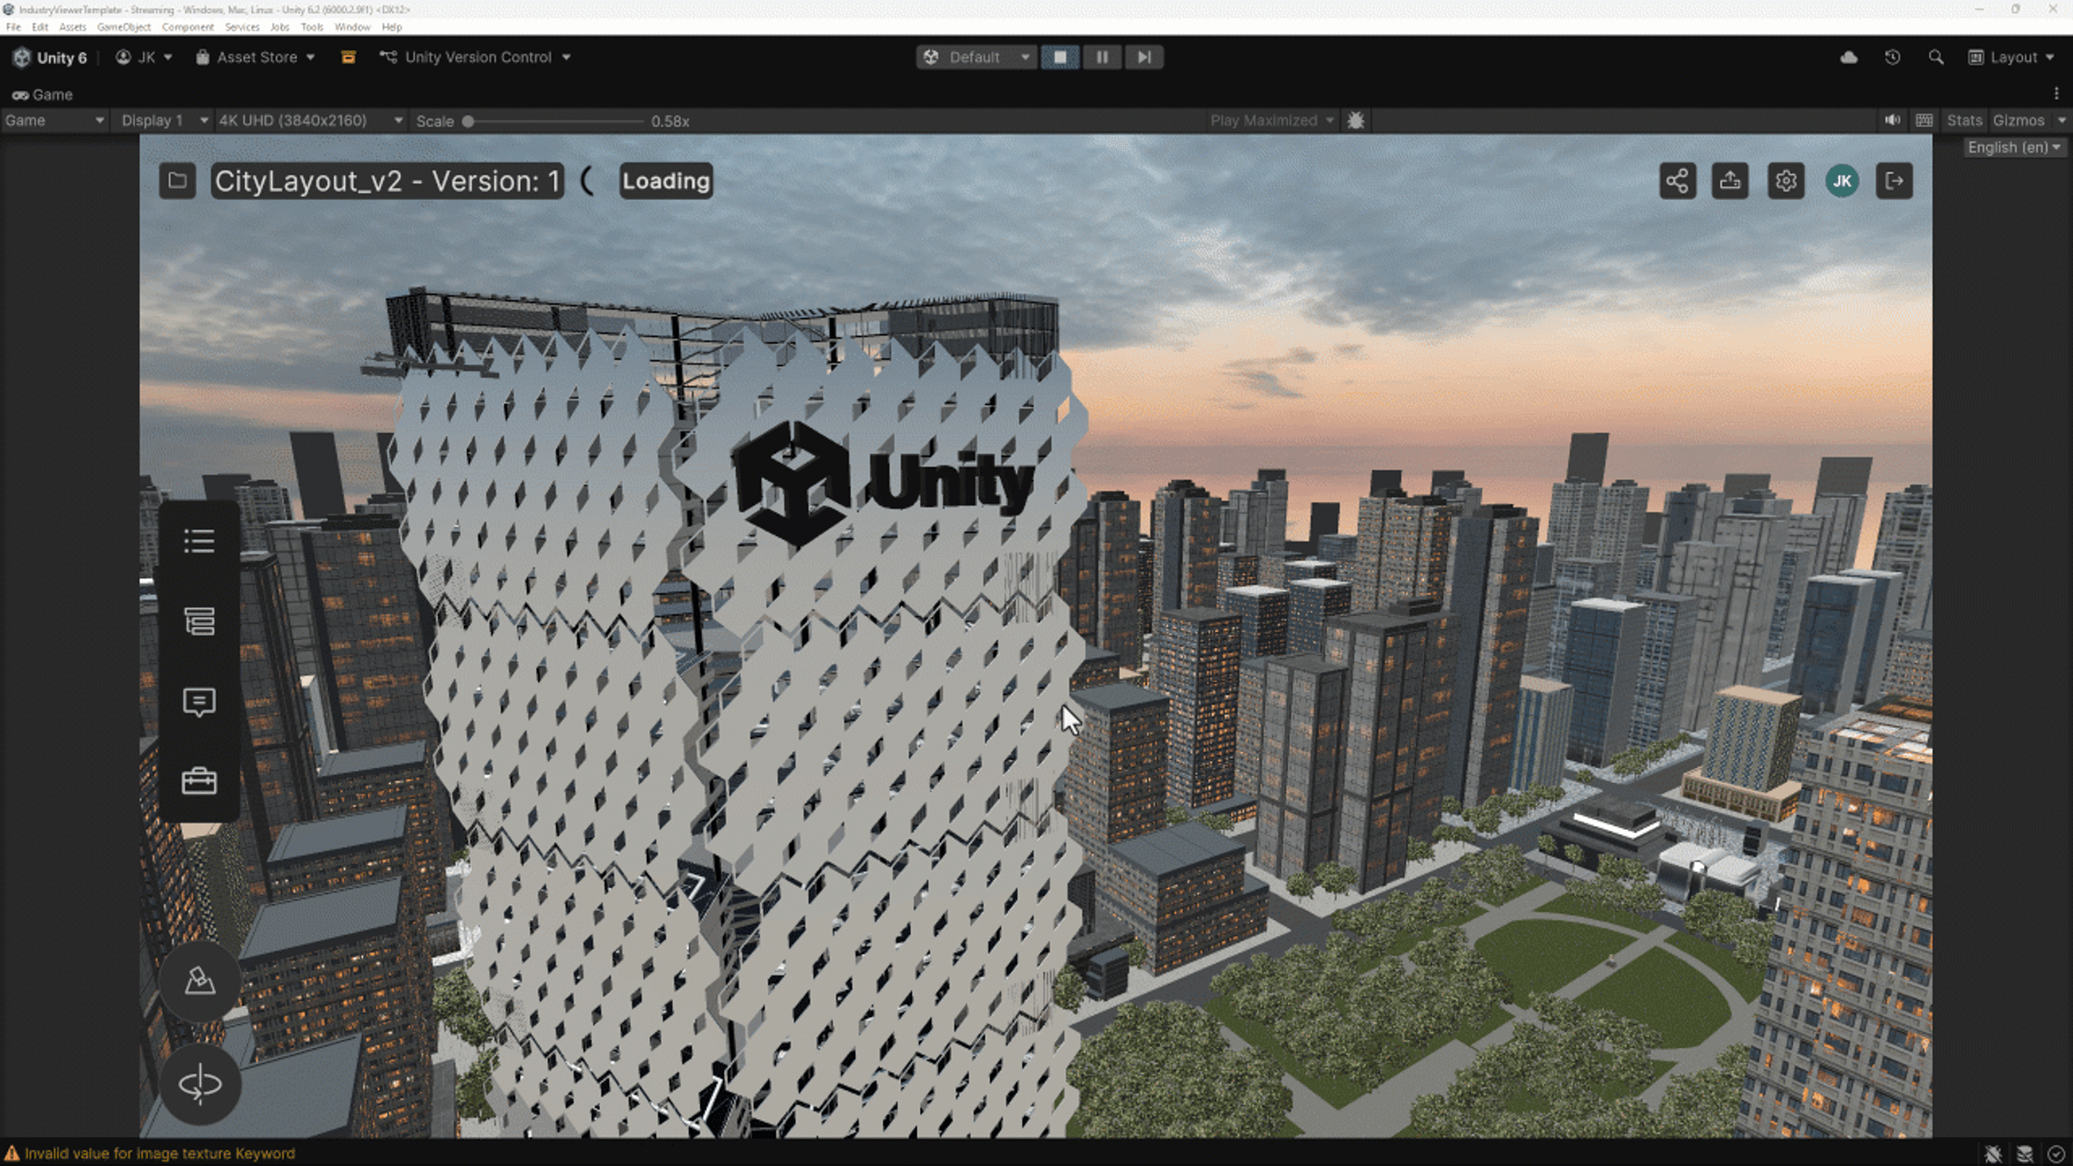Toggle mute audio in Game view
Viewport: 2073px width, 1166px height.
(x=1892, y=121)
